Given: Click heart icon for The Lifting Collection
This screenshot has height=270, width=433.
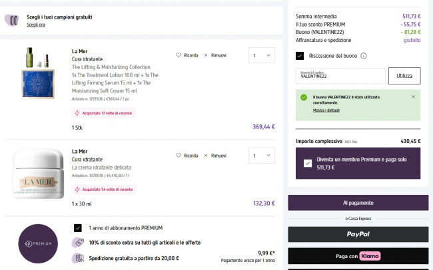Looking at the screenshot, I should tap(179, 55).
